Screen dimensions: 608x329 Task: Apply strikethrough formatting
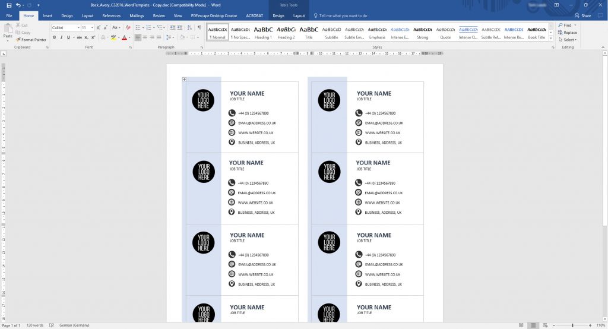pyautogui.click(x=79, y=37)
